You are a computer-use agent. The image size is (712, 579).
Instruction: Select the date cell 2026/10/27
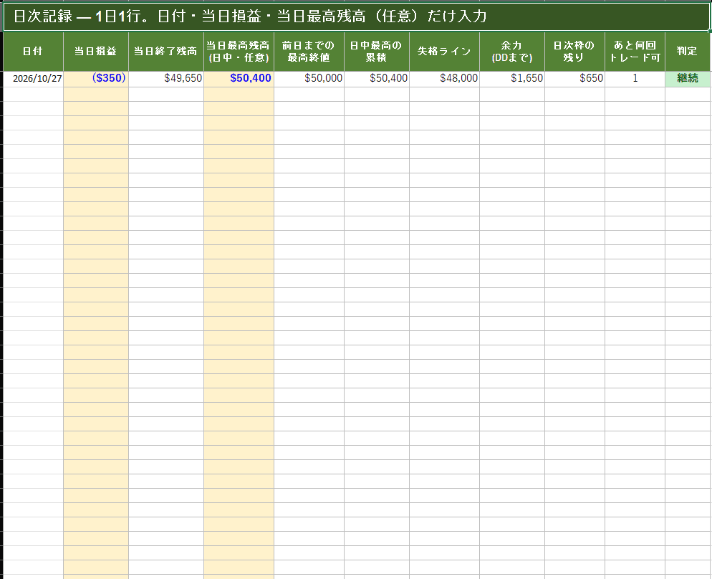(33, 79)
